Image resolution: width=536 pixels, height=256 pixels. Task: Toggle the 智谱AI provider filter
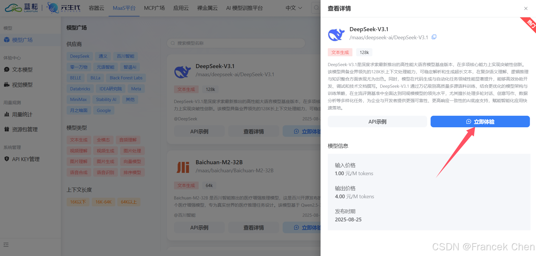tap(130, 67)
